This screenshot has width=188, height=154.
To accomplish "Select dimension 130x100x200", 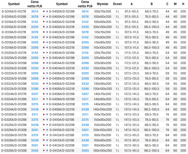I will coord(102,89).
